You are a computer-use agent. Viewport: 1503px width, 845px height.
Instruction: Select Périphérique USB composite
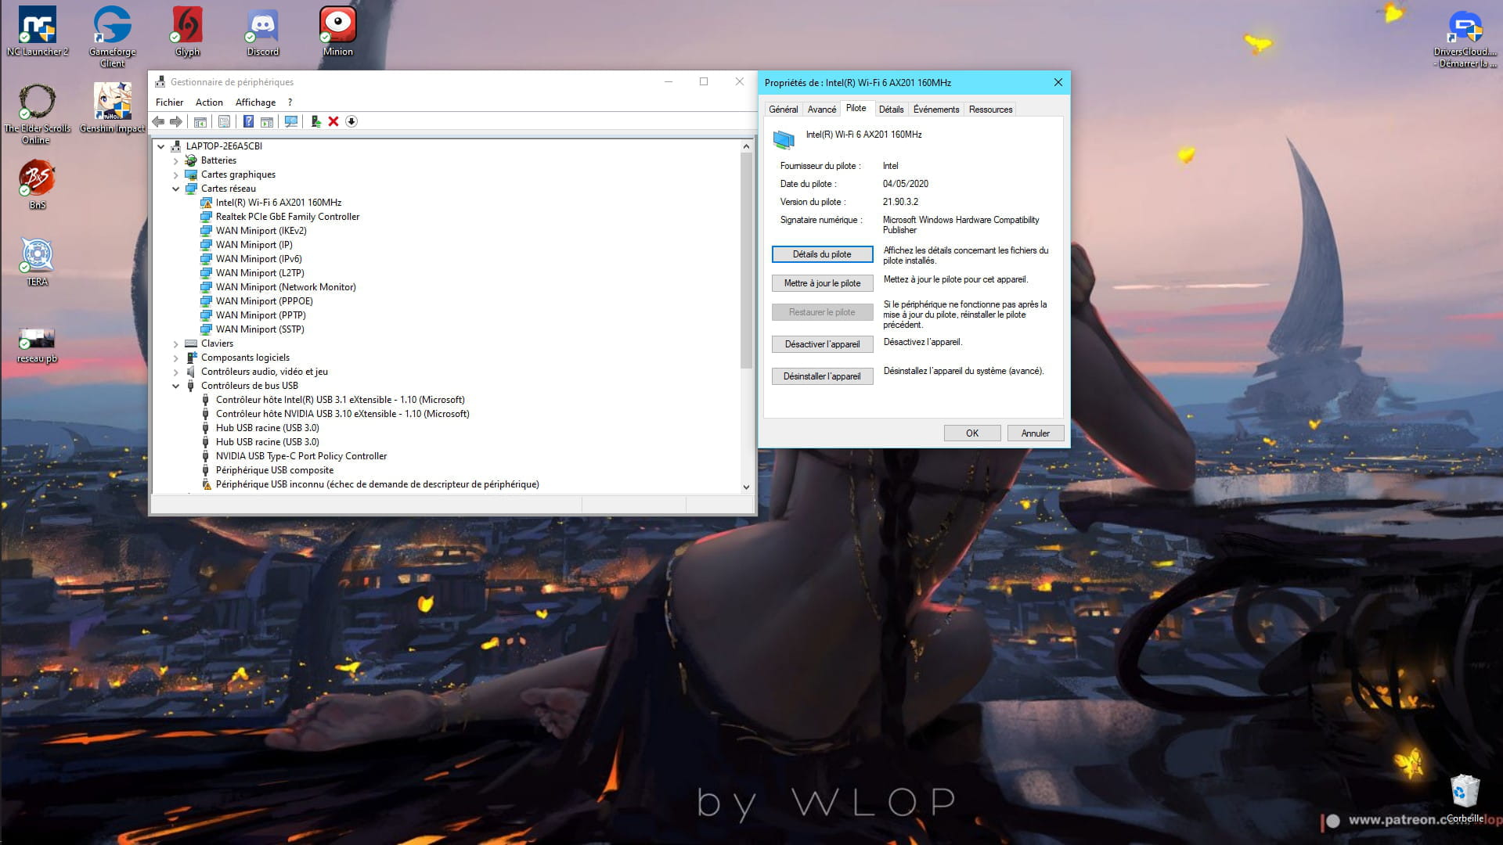click(275, 470)
